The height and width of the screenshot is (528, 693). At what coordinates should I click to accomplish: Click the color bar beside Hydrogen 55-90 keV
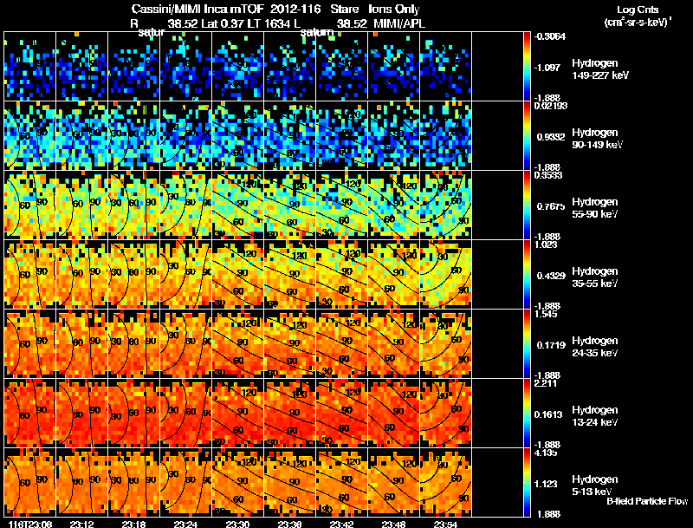(x=527, y=205)
